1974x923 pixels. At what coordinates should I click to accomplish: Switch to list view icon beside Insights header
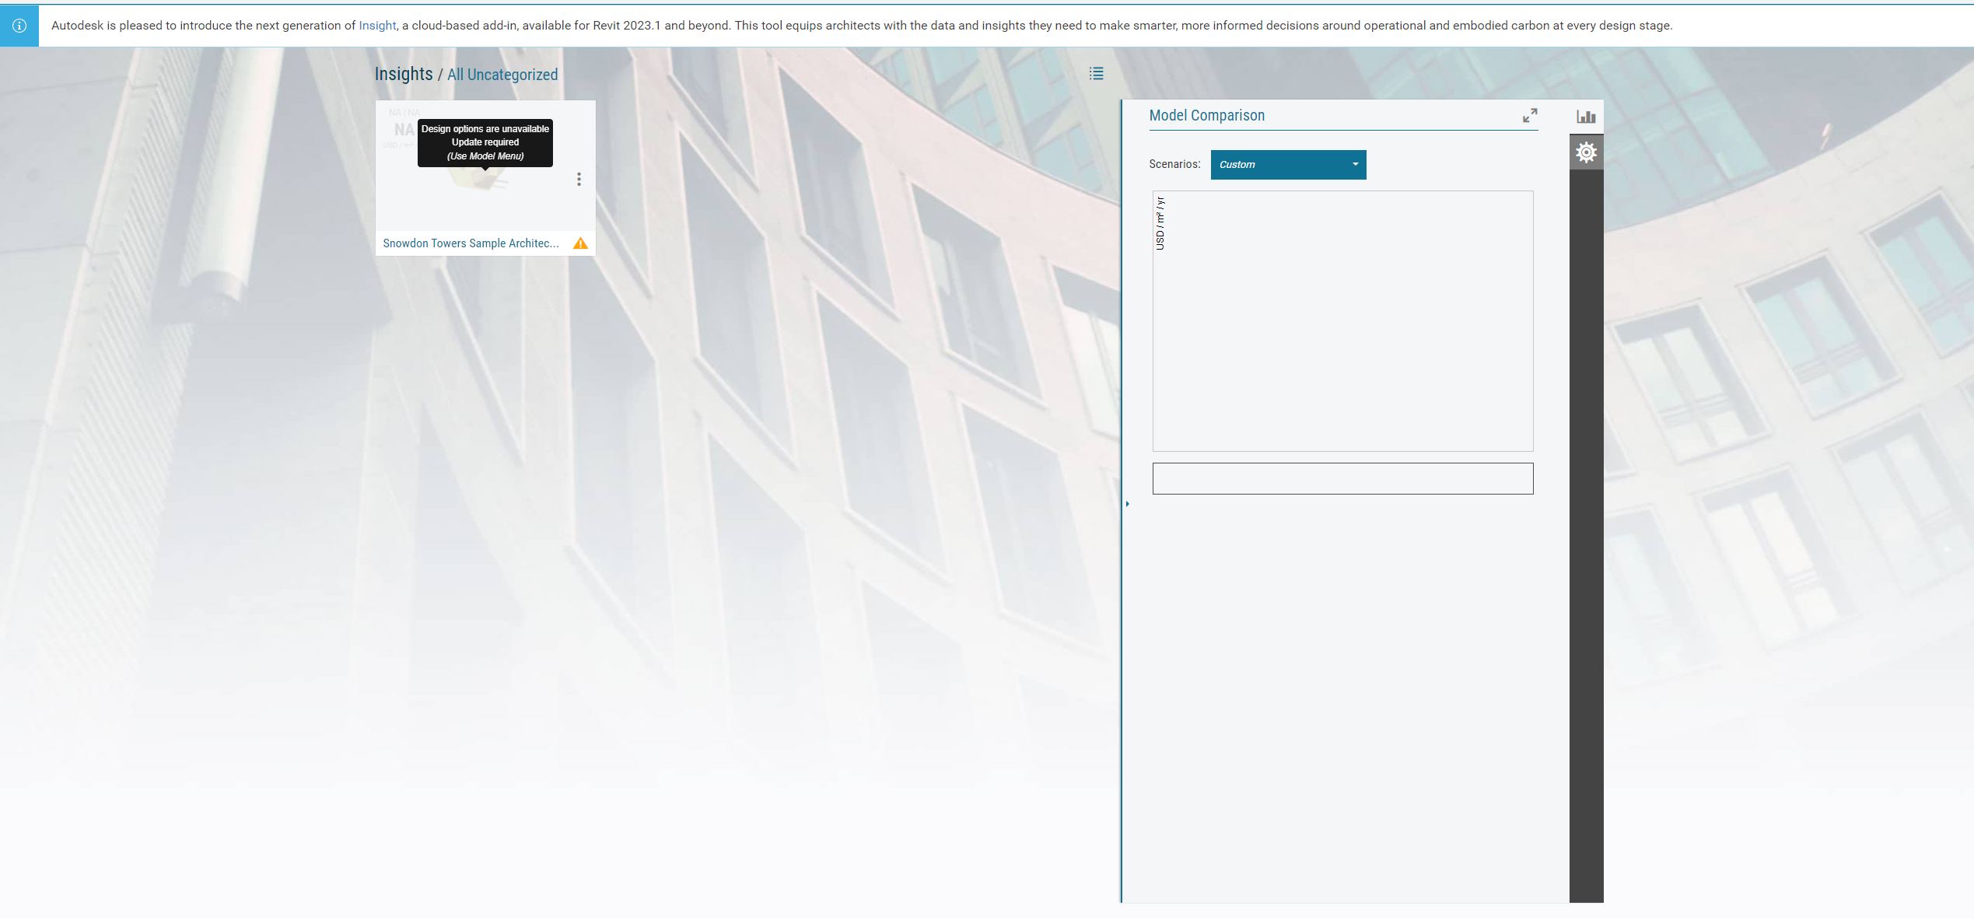point(1096,74)
